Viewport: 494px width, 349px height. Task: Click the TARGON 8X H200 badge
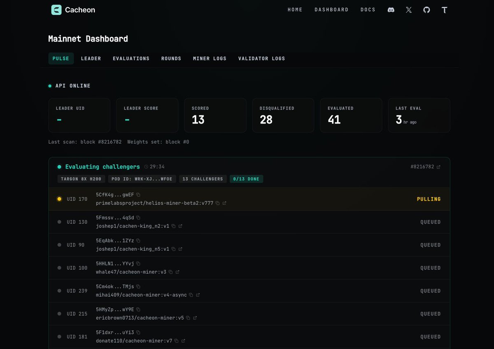click(x=81, y=179)
